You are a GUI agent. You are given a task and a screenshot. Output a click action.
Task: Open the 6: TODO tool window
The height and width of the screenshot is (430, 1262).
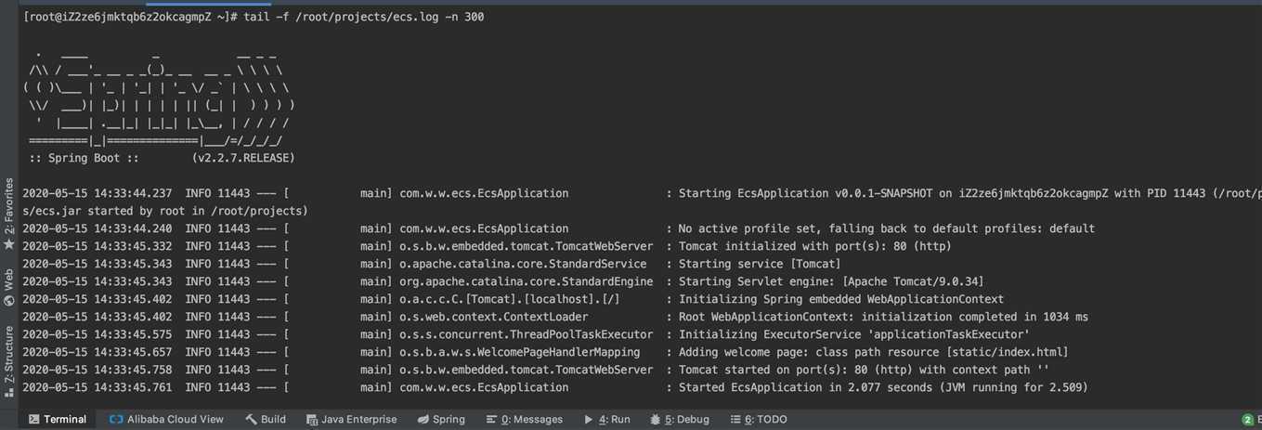(x=758, y=419)
